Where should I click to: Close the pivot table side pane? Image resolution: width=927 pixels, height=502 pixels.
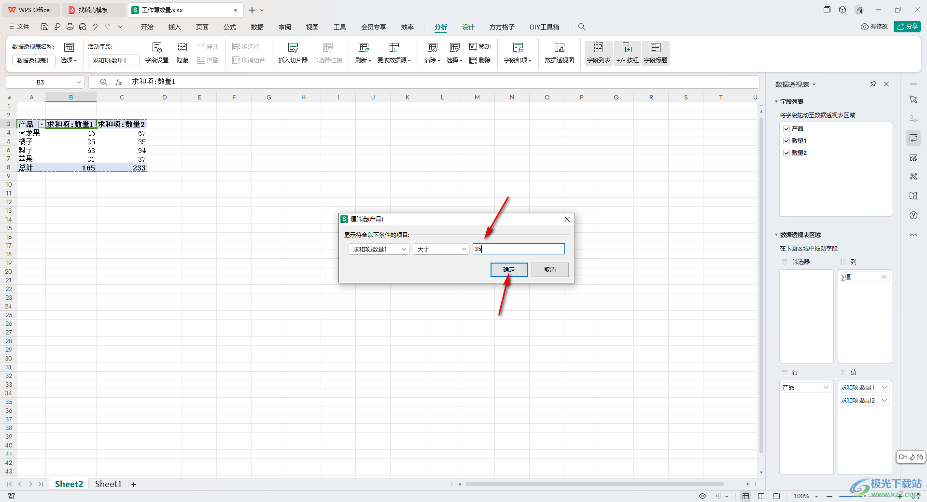[x=886, y=84]
